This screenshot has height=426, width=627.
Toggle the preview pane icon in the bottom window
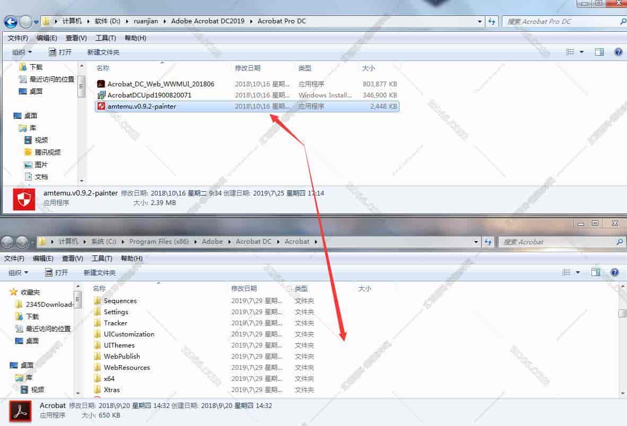(595, 272)
